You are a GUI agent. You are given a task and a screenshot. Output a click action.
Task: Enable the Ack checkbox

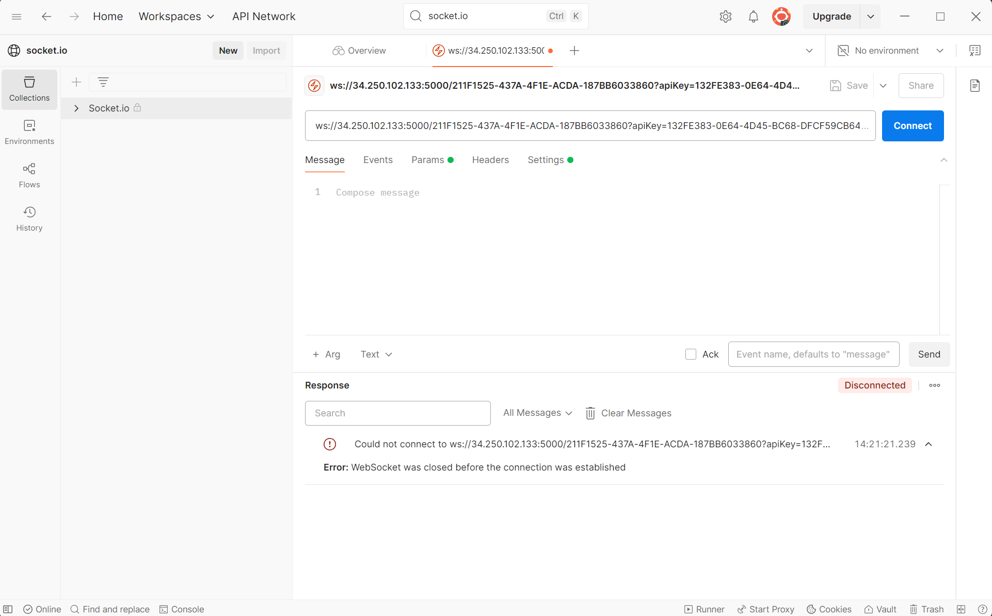[x=691, y=354]
